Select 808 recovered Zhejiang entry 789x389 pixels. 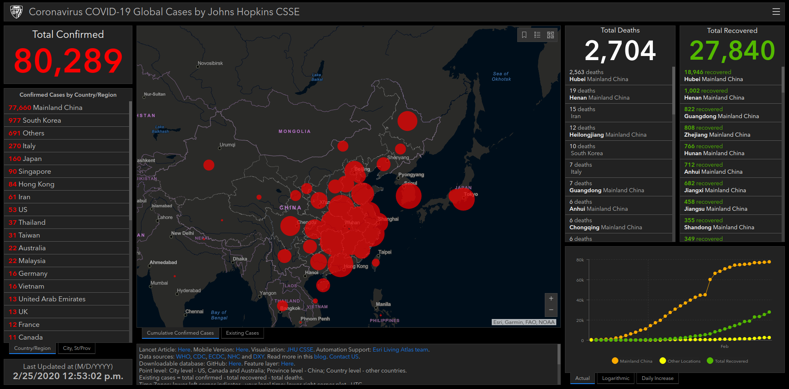point(731,131)
